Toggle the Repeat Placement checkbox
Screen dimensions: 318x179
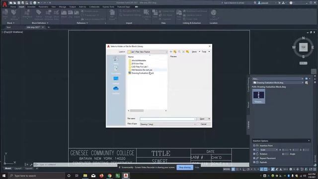254,158
